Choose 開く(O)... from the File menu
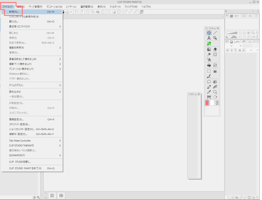262x200 pixels. (x=32, y=22)
